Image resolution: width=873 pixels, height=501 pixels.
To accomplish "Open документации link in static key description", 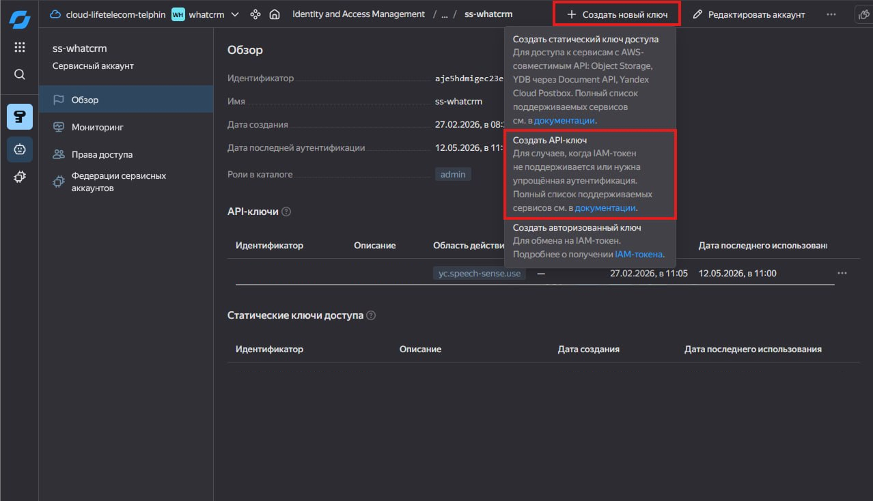I will point(564,121).
